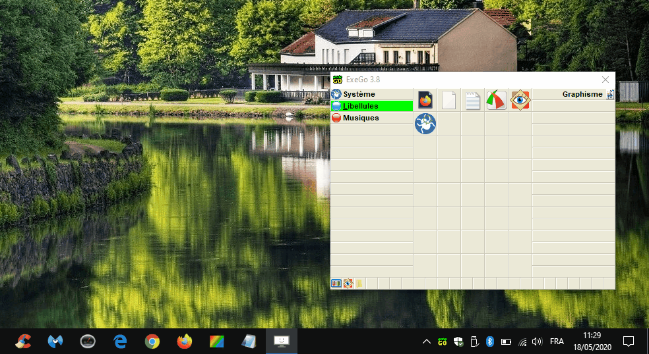Open the volume control speaker icon
This screenshot has width=649, height=354.
tap(537, 341)
